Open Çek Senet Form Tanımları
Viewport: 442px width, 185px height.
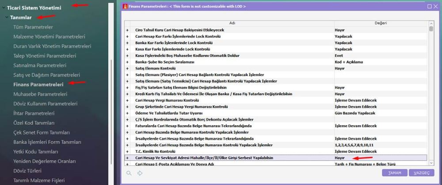tap(42, 132)
